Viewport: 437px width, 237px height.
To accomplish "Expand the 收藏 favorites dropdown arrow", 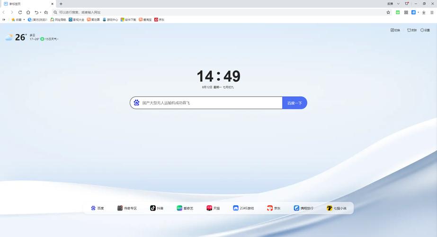I will point(24,19).
